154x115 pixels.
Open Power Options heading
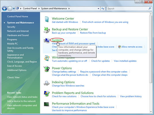coord(62,68)
